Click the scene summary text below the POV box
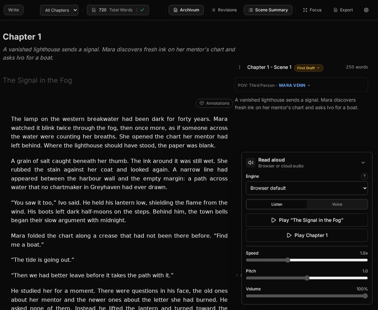This screenshot has height=310, width=378. point(297,104)
